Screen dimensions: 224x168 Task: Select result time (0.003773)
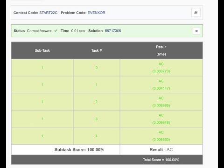coord(161,71)
